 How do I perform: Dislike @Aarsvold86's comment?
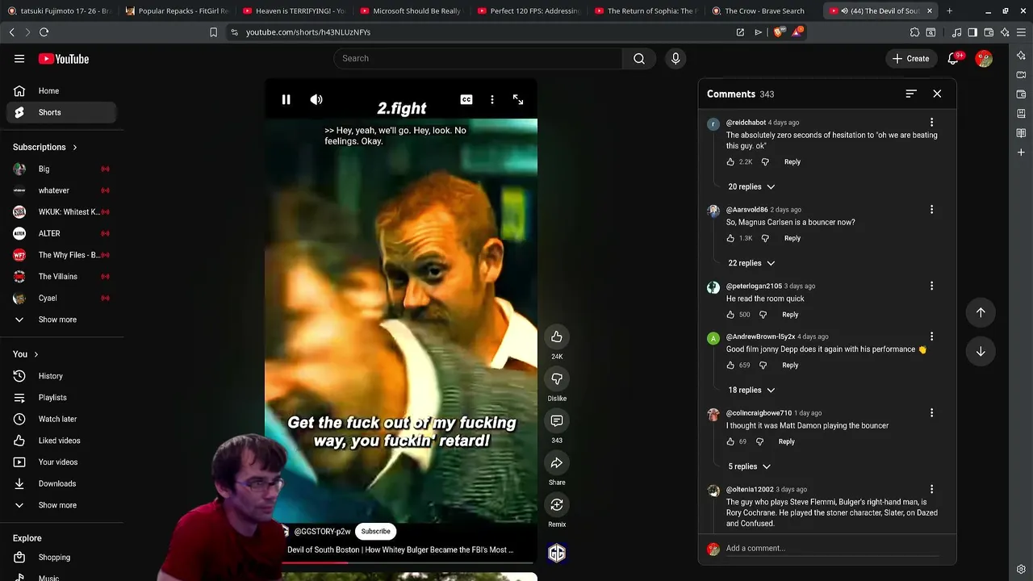click(765, 238)
